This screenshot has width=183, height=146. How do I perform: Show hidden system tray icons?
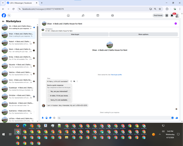click(160, 134)
